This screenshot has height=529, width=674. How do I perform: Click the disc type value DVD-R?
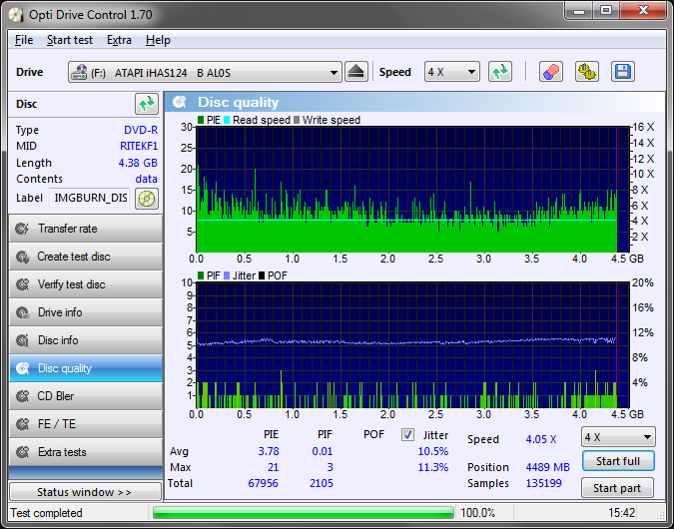[141, 130]
